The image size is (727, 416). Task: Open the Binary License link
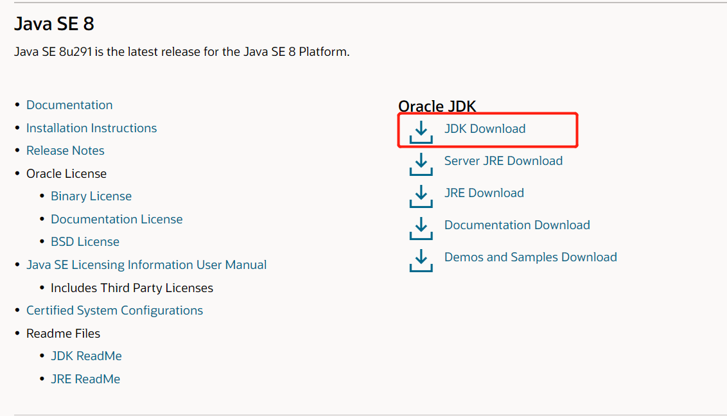click(91, 196)
